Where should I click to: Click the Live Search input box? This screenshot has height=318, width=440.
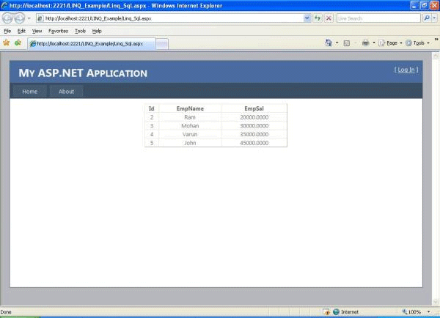pos(378,18)
